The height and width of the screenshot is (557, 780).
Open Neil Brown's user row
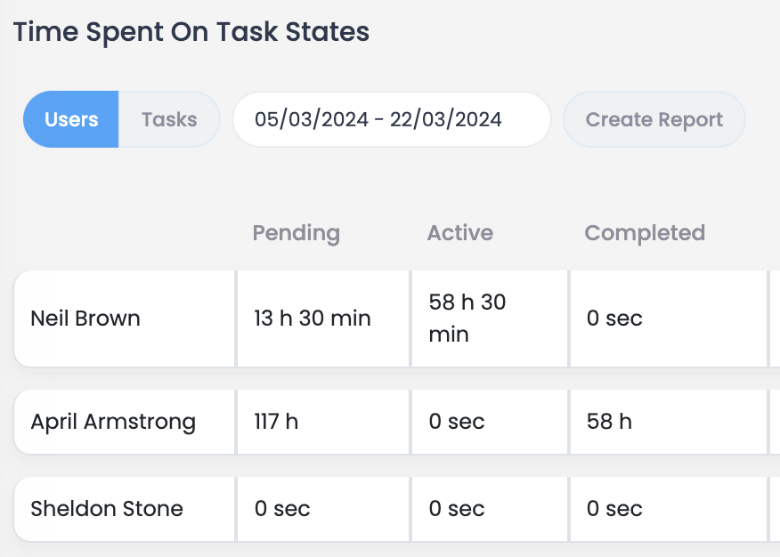tap(85, 319)
